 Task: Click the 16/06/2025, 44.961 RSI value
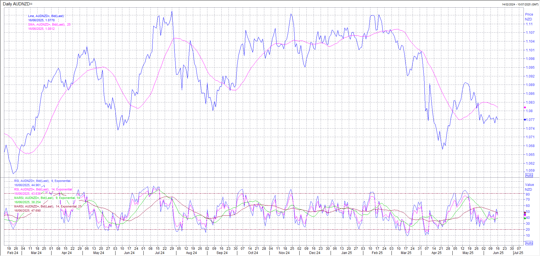(x=27, y=185)
